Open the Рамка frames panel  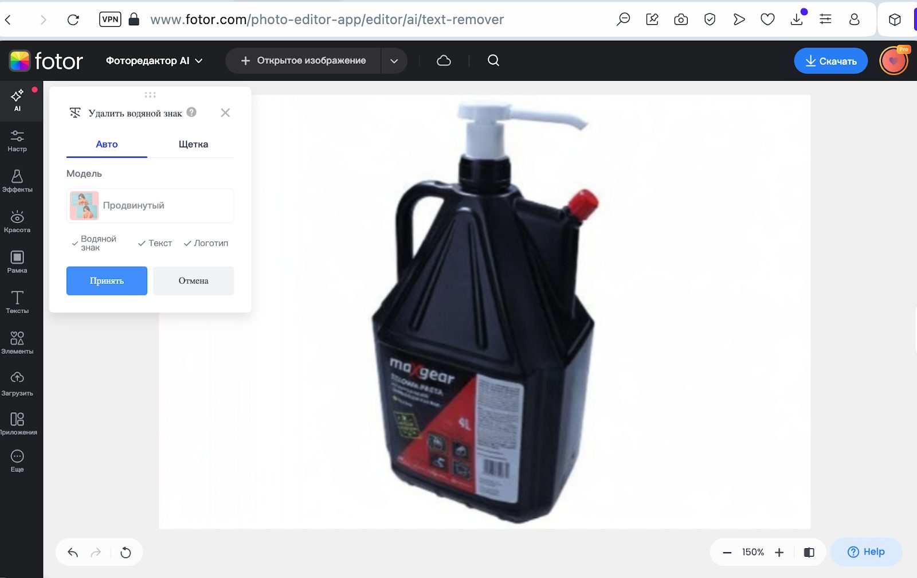(17, 262)
